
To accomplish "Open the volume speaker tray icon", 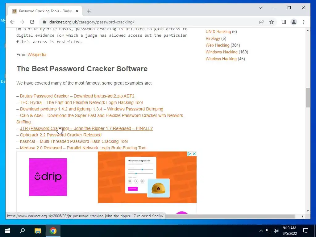I will (x=276, y=231).
